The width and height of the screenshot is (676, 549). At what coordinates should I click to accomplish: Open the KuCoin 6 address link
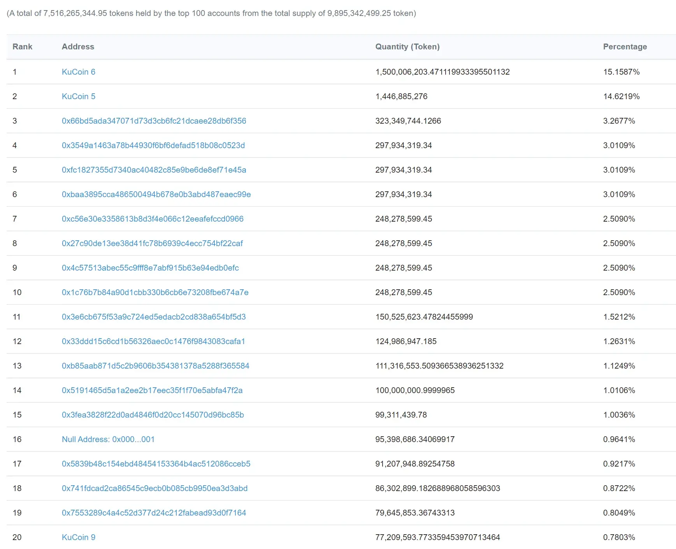(78, 72)
